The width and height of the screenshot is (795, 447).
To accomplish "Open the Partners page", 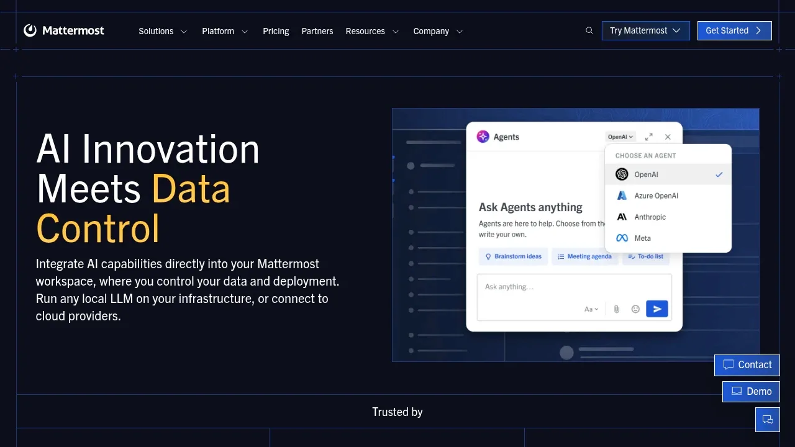I will pos(317,31).
